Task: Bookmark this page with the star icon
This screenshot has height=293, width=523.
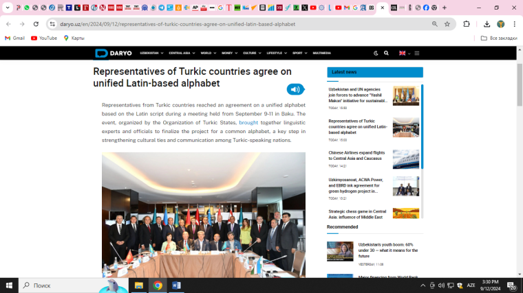Action: [447, 24]
